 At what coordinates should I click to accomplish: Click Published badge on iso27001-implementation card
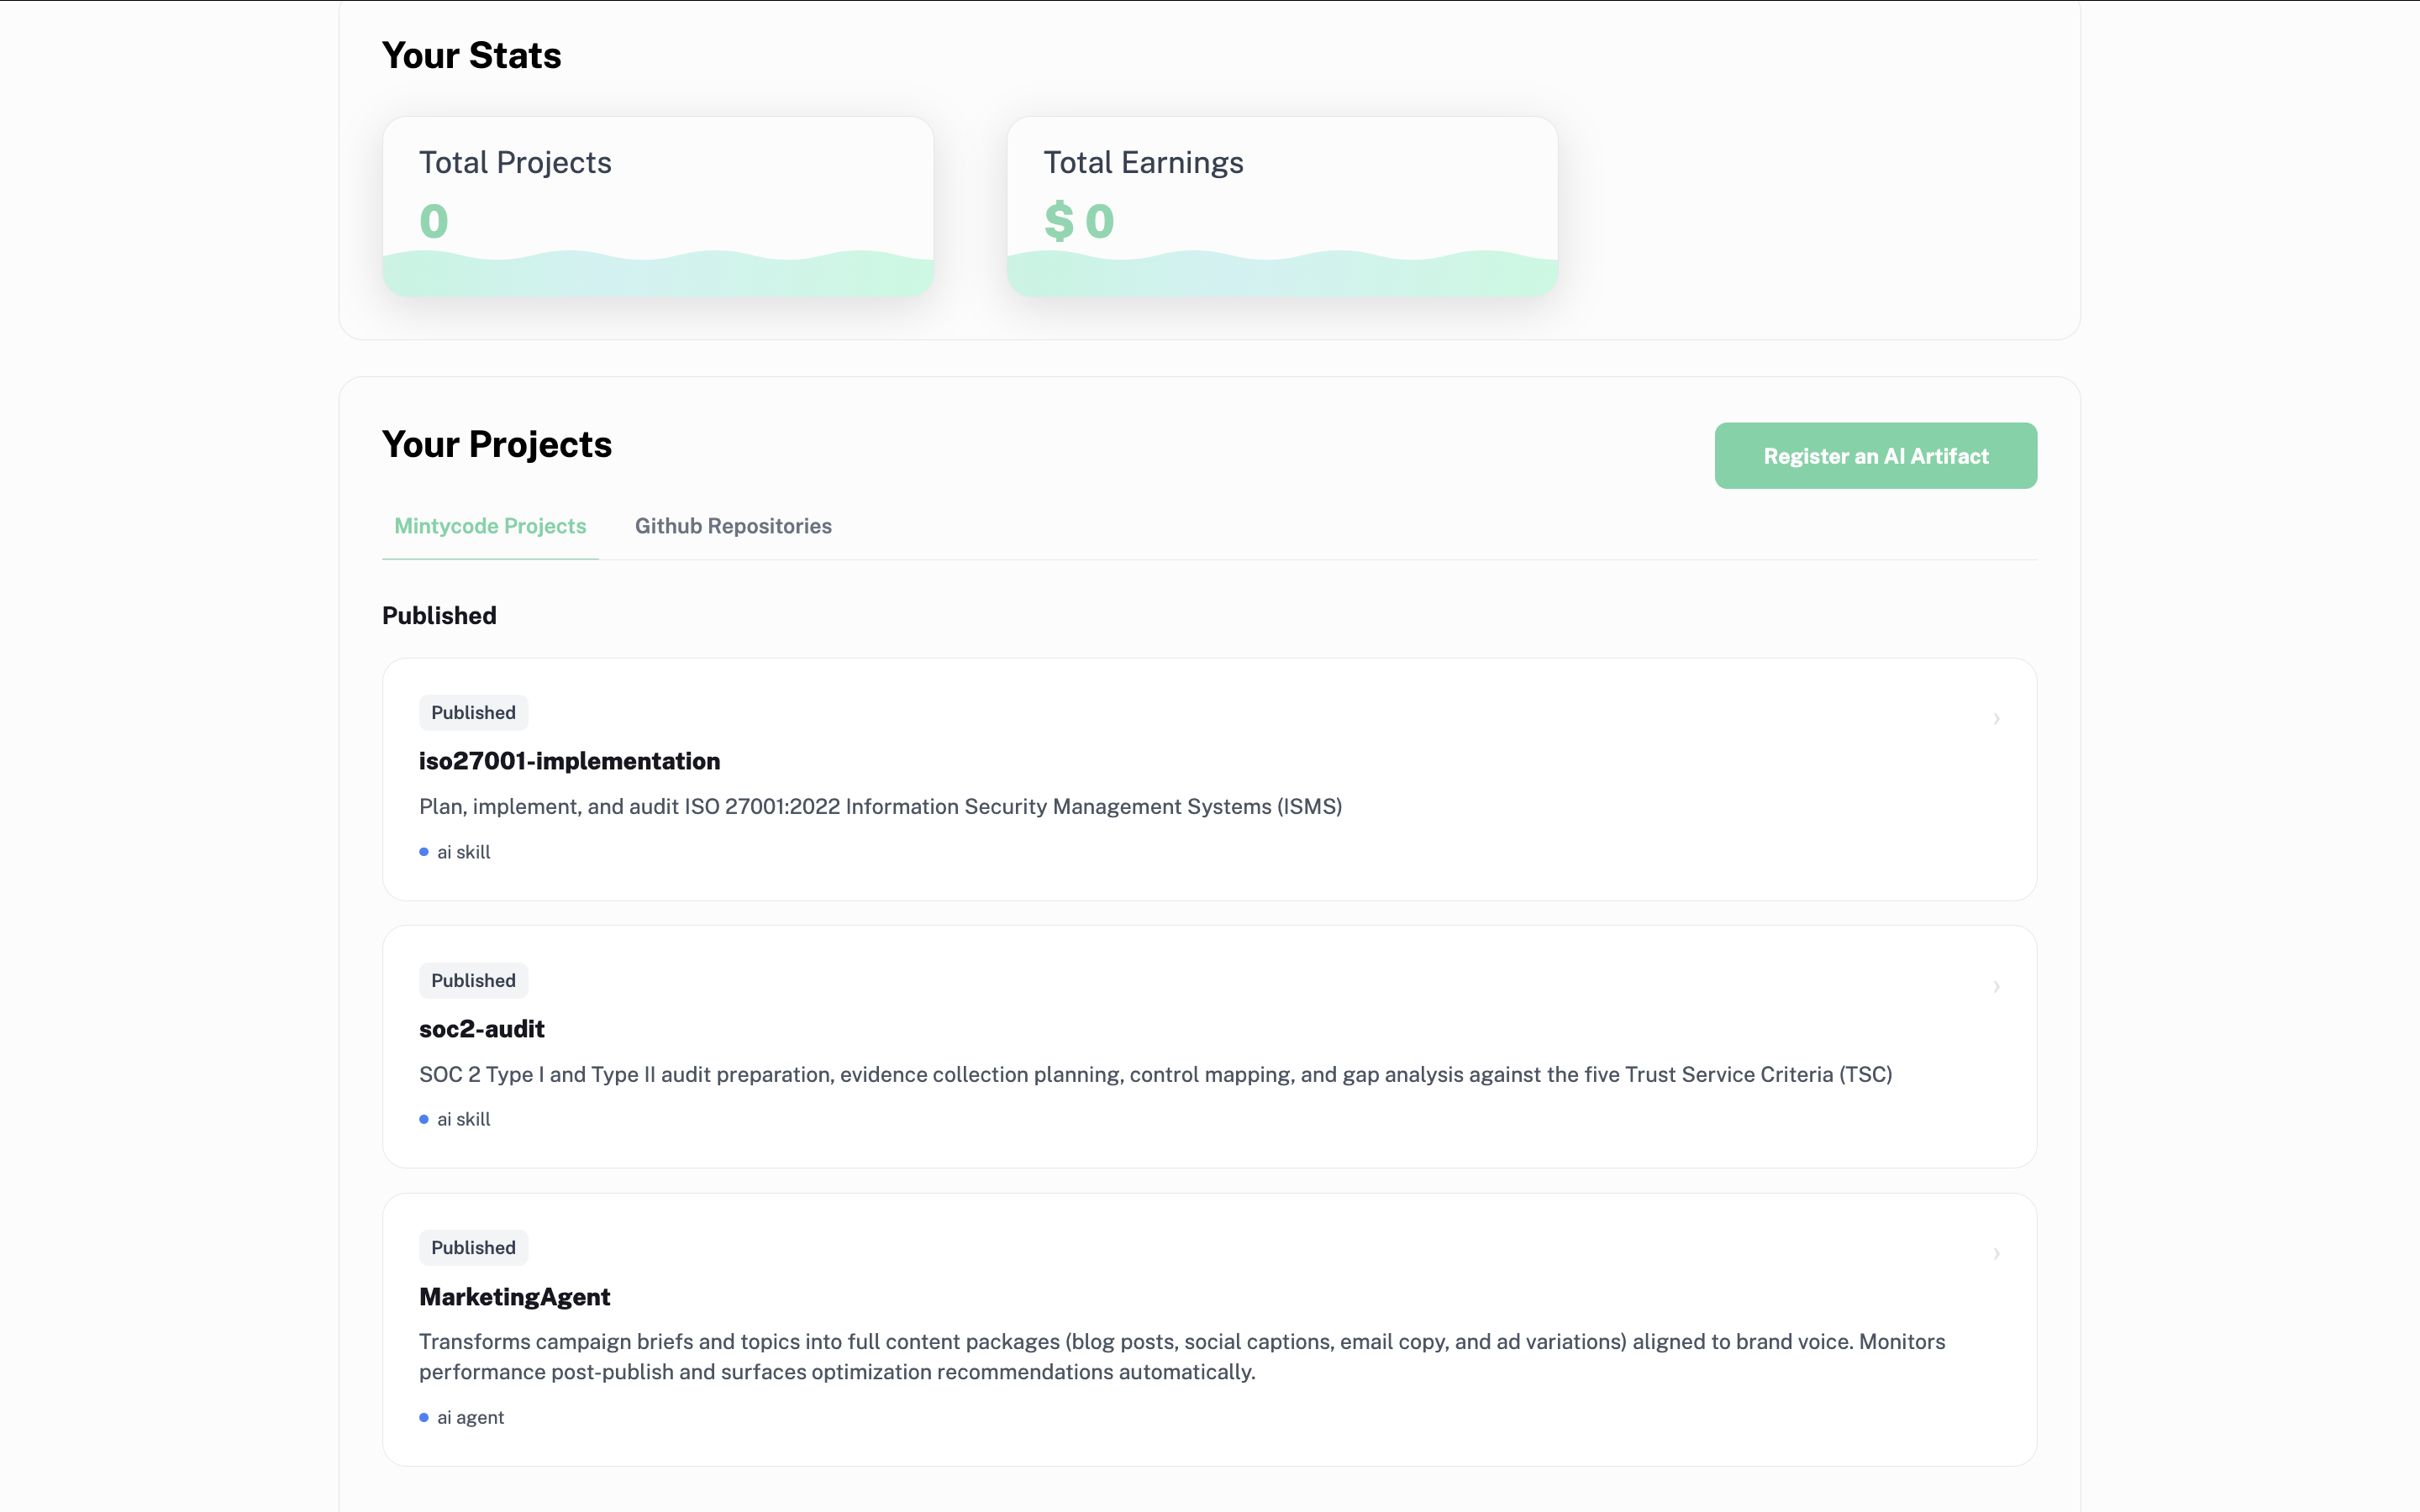(473, 713)
